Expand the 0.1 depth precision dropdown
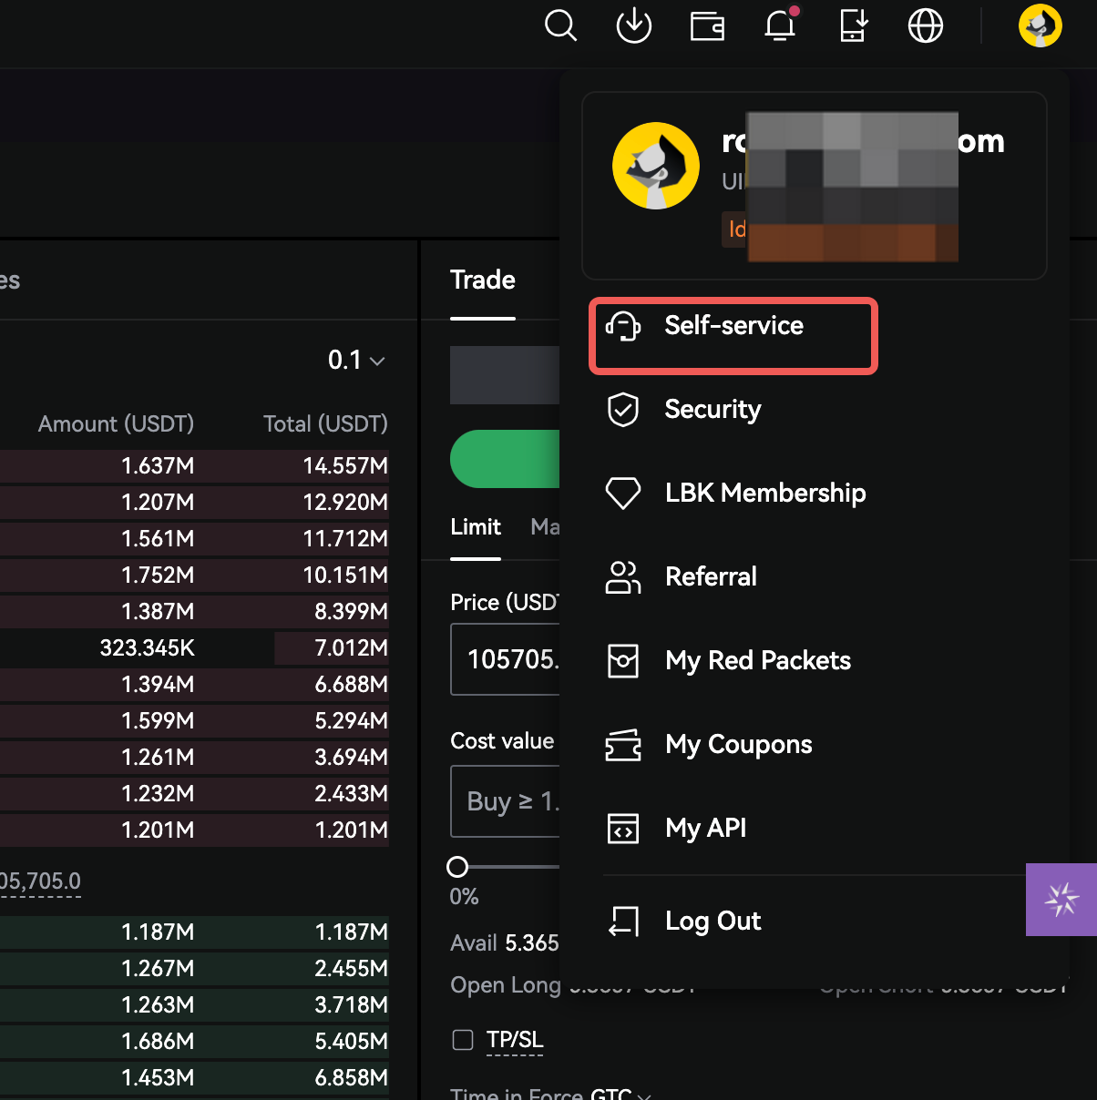 [x=356, y=361]
